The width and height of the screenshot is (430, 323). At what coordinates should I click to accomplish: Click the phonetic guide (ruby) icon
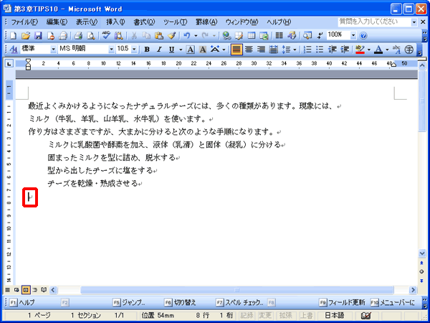[x=396, y=50]
